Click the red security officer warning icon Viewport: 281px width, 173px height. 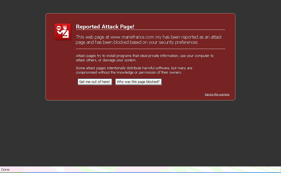click(x=63, y=32)
